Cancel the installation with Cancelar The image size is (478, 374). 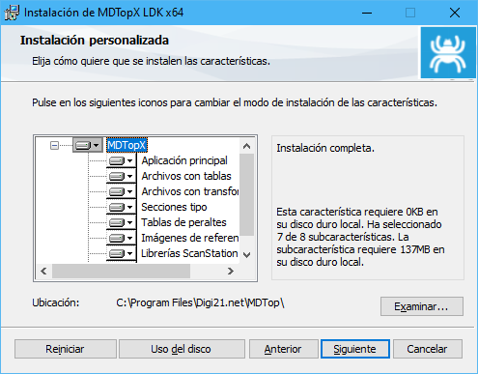pyautogui.click(x=428, y=349)
